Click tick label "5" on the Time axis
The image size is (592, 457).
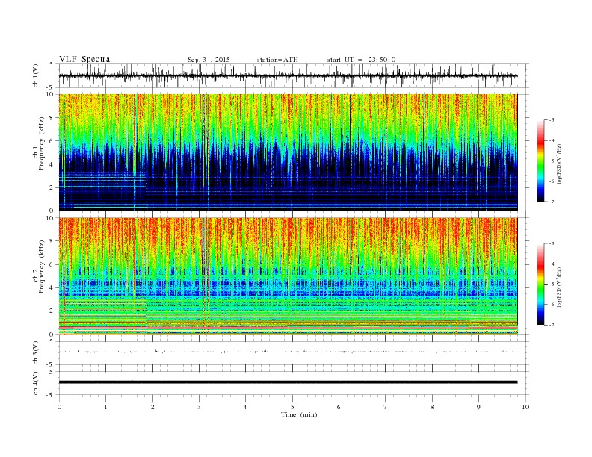coord(292,407)
